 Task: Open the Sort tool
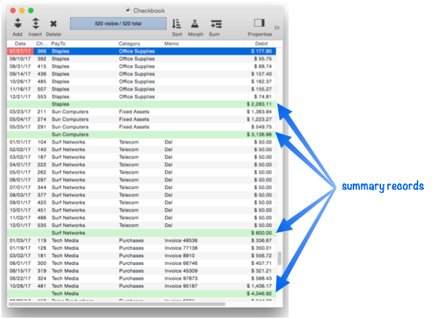pos(177,24)
